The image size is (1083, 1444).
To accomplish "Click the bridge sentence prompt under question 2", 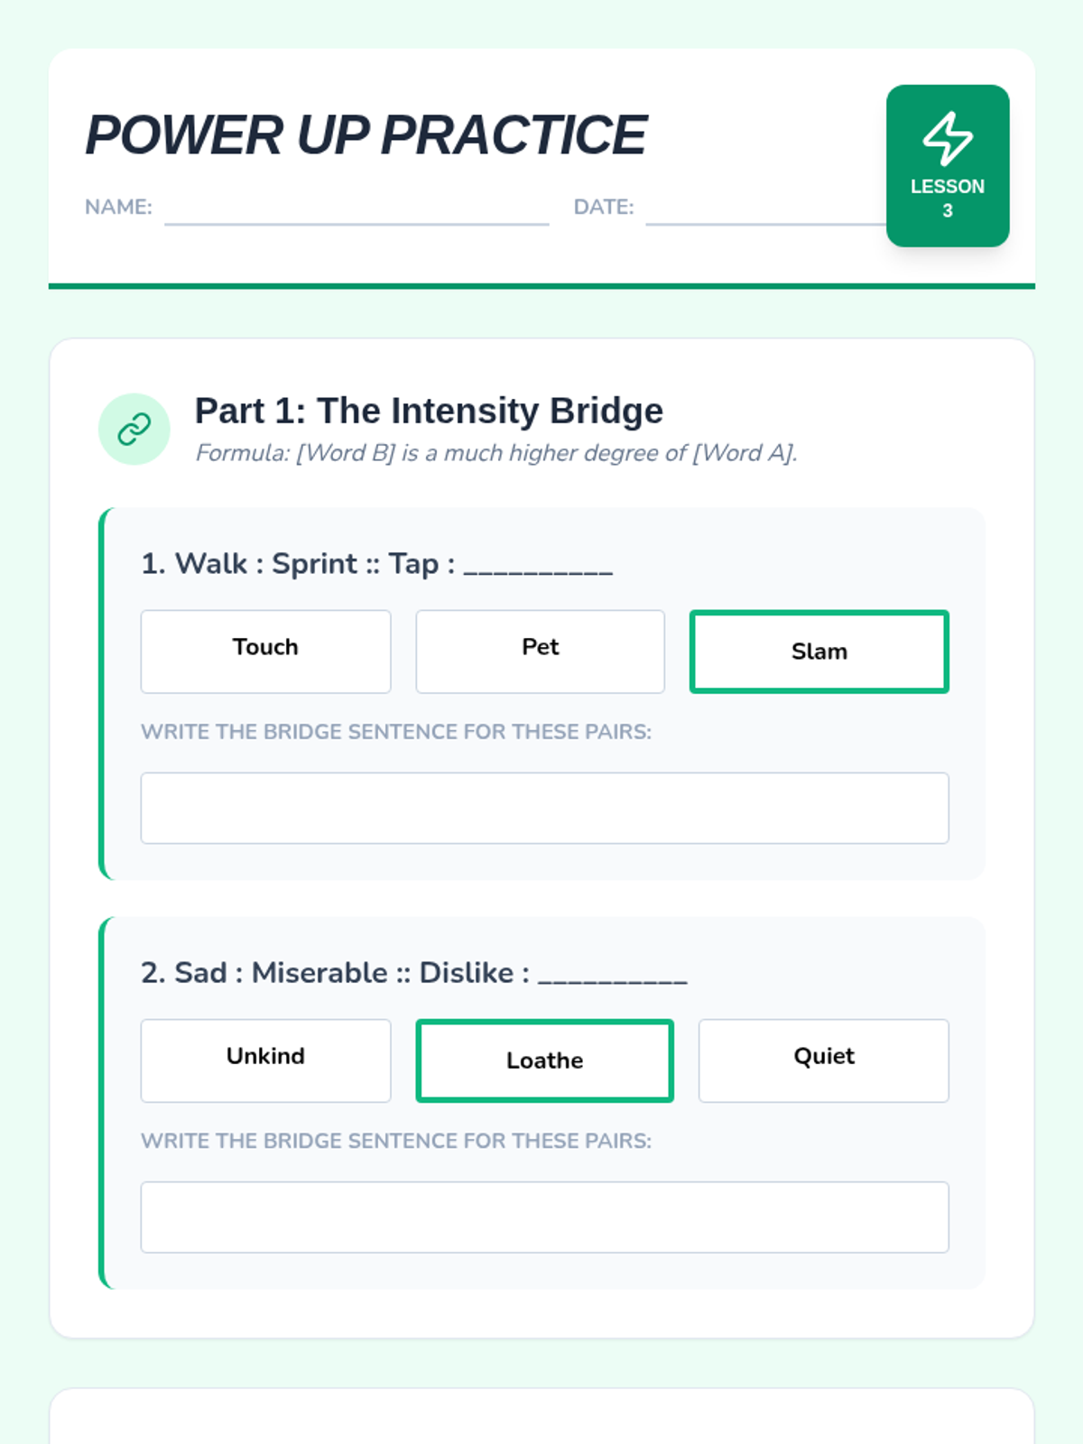I will 395,1141.
